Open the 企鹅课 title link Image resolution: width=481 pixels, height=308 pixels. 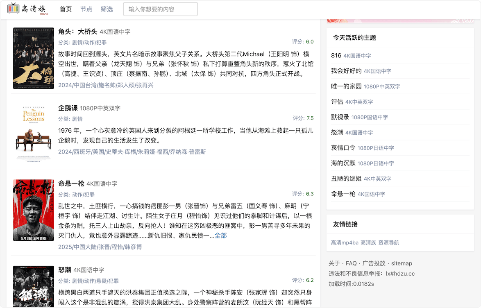pyautogui.click(x=68, y=108)
